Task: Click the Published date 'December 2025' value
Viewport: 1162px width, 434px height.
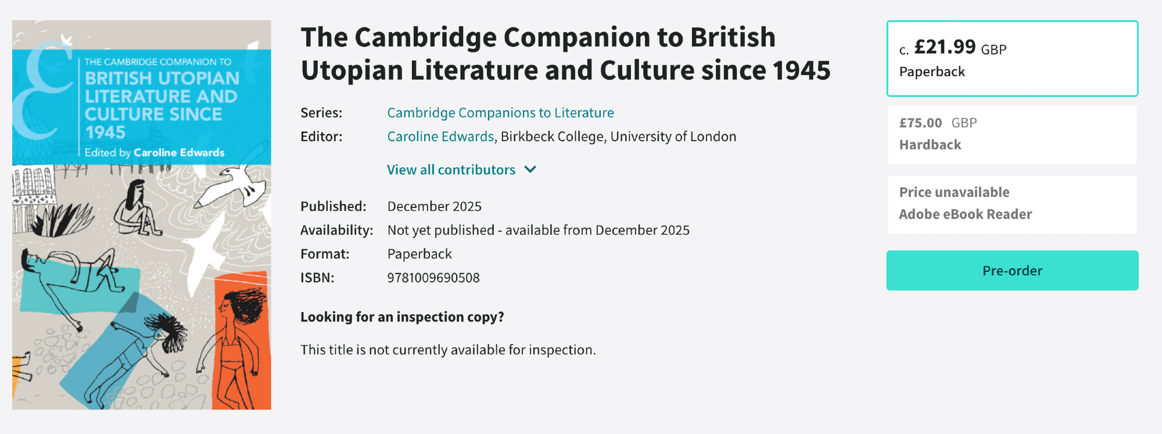Action: [x=434, y=206]
